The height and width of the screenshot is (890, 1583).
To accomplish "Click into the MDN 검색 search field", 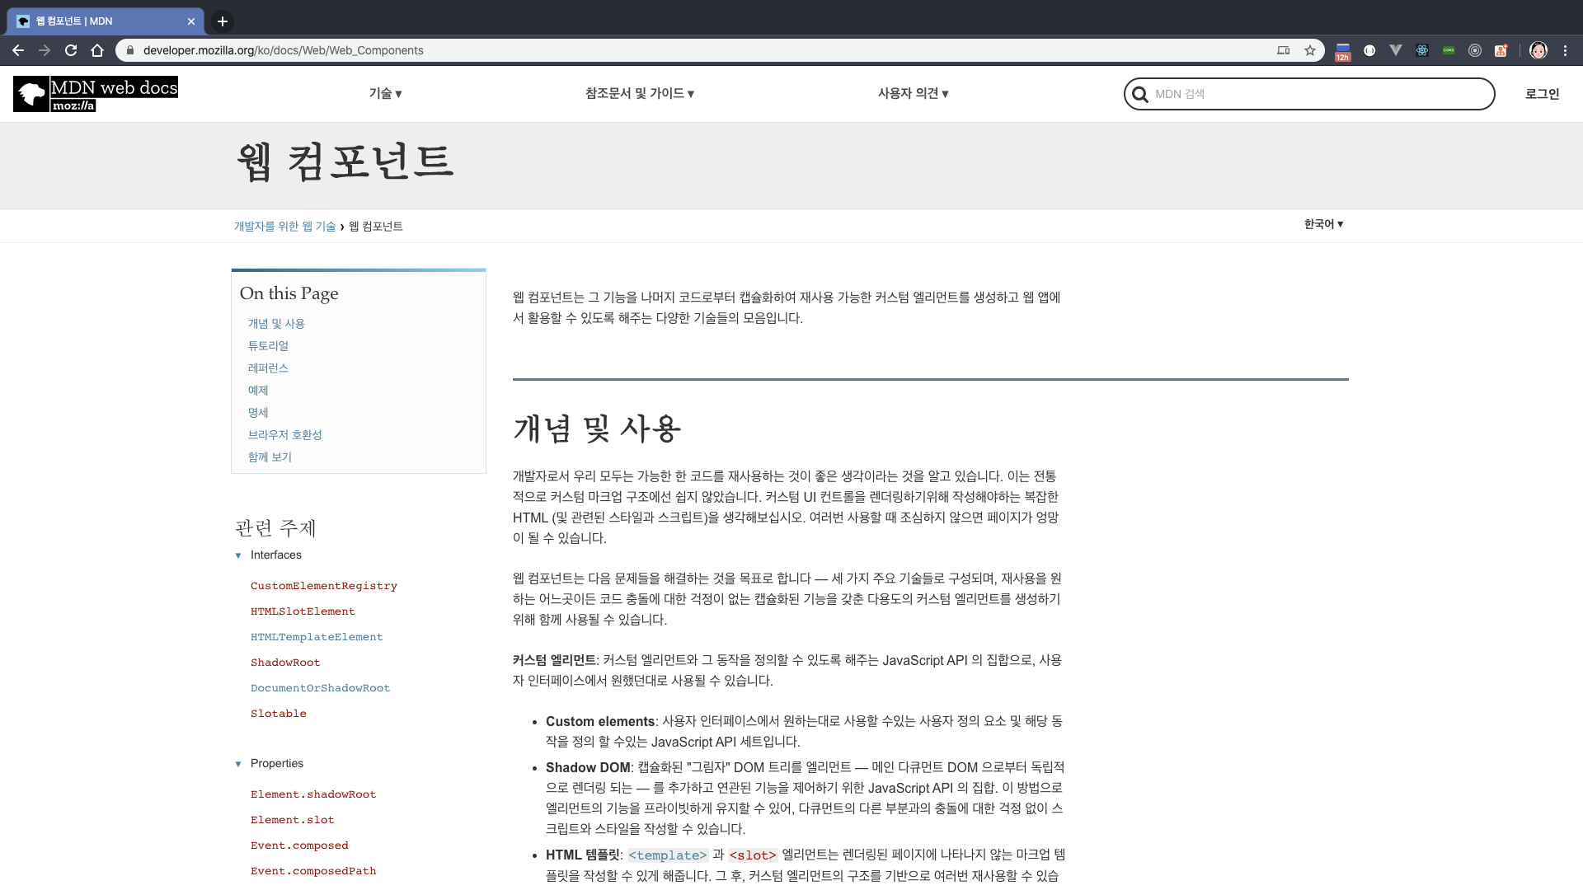I will point(1319,94).
